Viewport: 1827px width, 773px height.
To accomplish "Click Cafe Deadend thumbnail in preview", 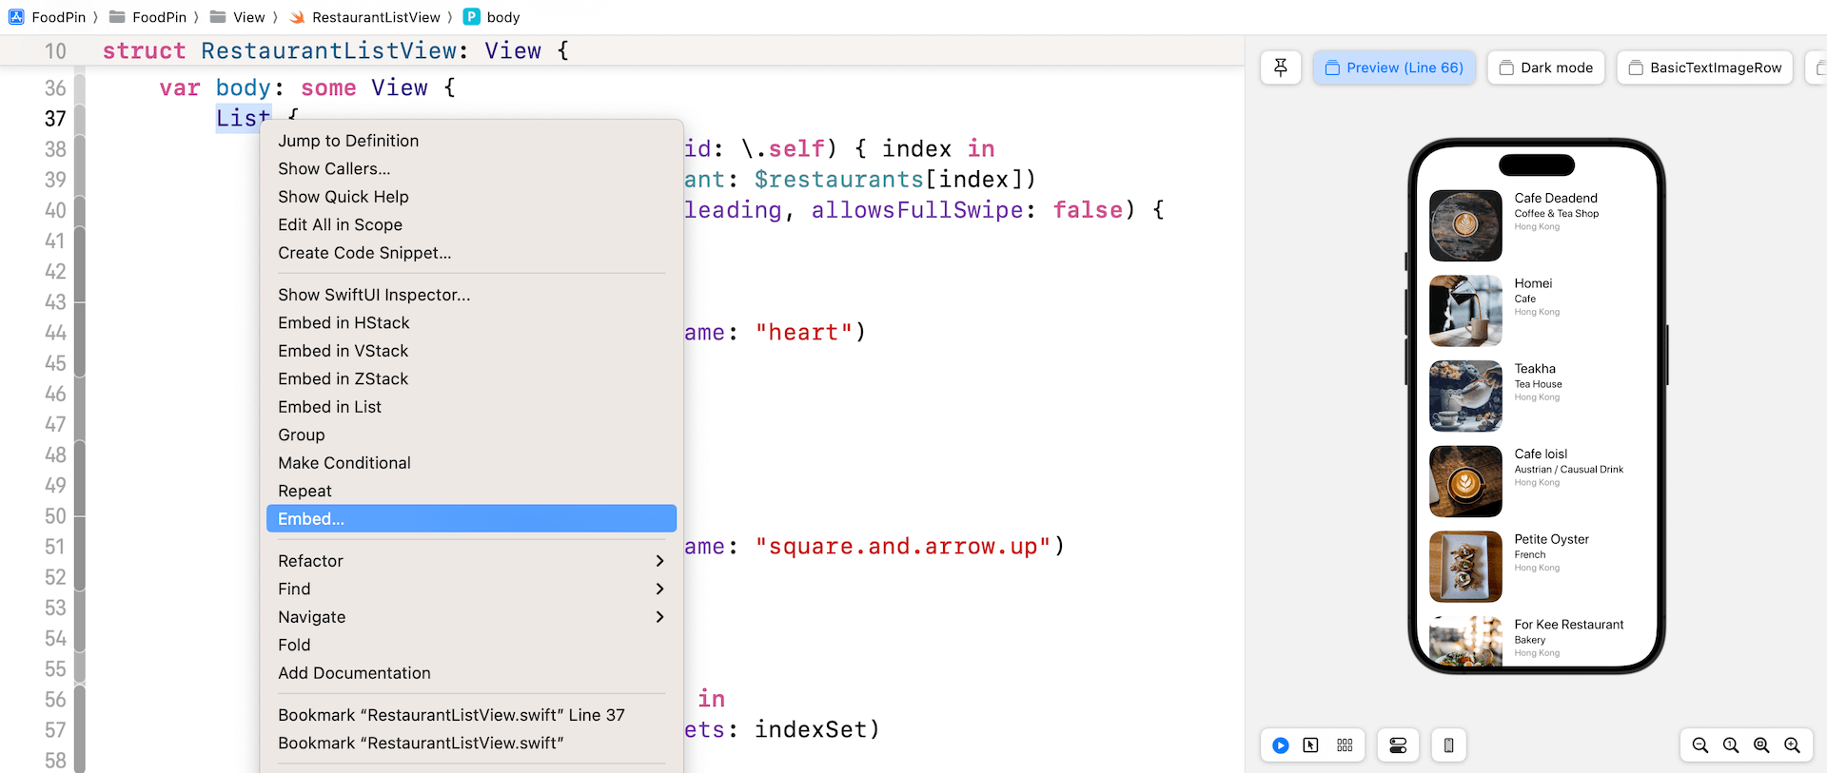I will tap(1465, 225).
